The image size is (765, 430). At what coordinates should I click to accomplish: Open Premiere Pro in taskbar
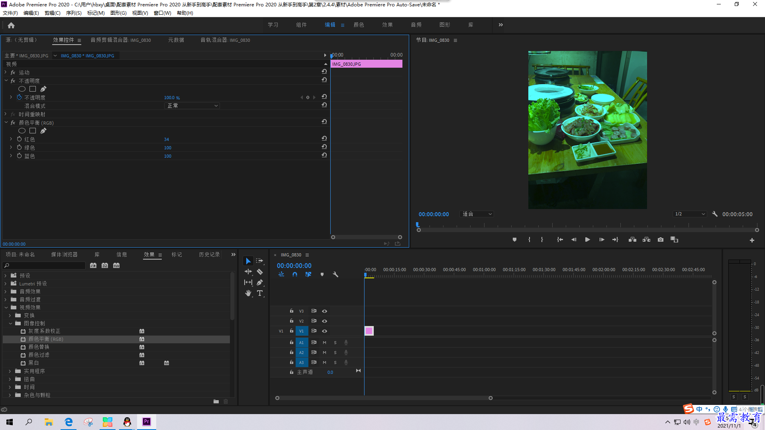(147, 422)
